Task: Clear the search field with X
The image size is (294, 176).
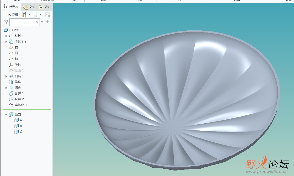Action: [37, 22]
